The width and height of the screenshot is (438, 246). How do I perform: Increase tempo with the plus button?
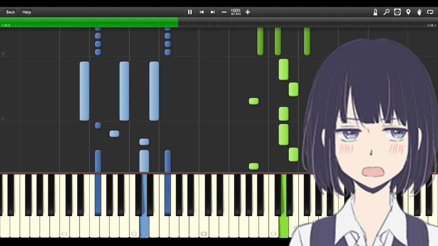tap(248, 12)
